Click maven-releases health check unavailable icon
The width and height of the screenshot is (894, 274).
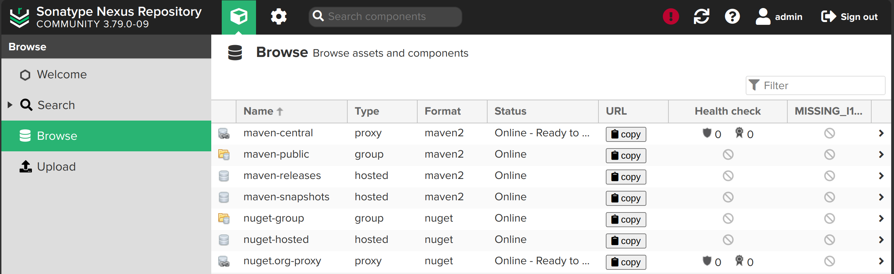click(x=728, y=176)
